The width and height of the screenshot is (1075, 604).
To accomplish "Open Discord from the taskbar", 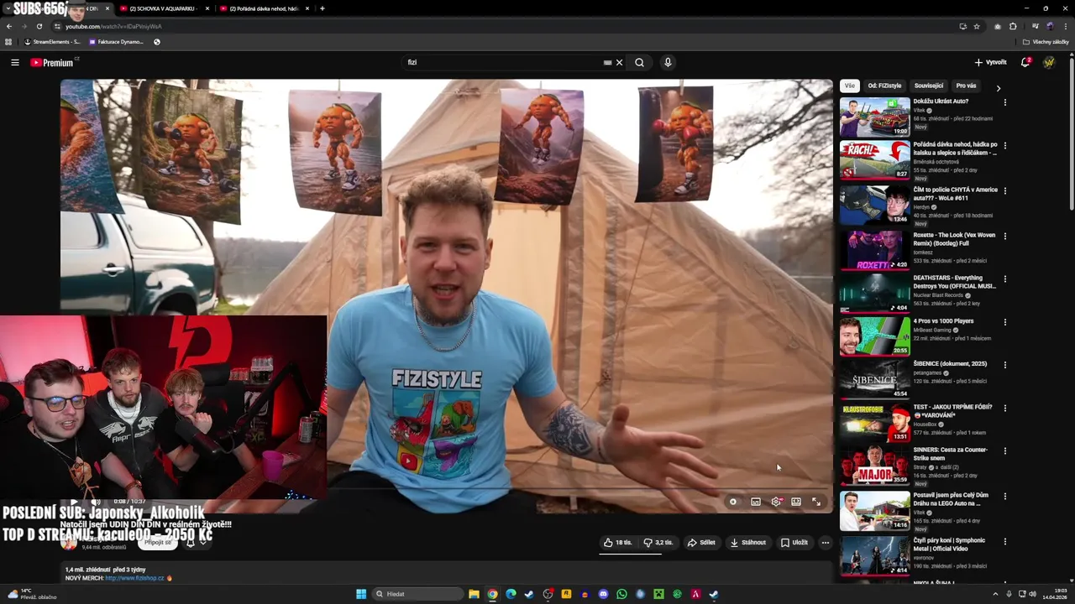I will coord(603,594).
